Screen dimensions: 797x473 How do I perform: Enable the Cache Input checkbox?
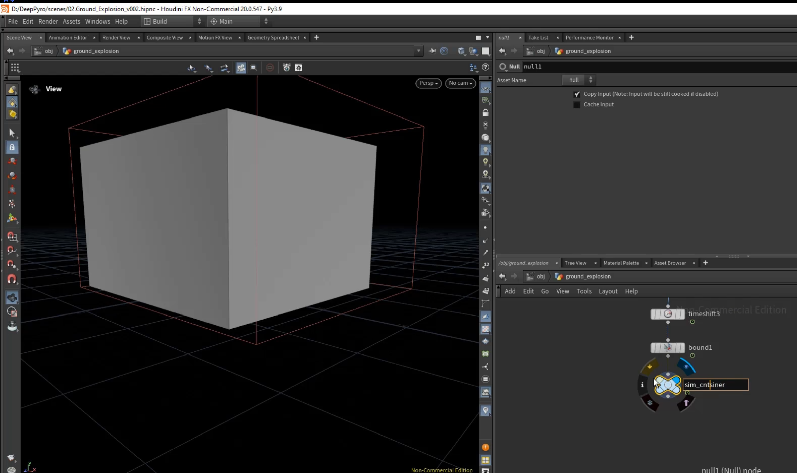(x=577, y=105)
